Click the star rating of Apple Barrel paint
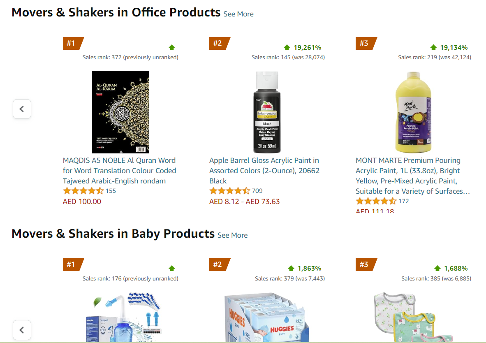 [229, 191]
